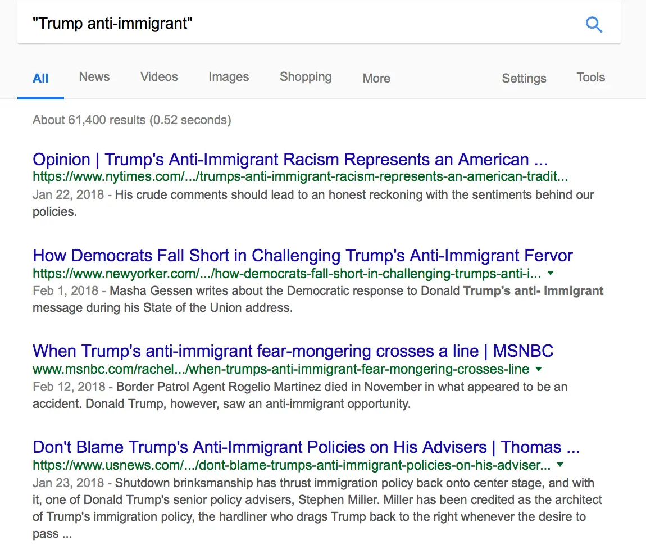Open the search Tools options

click(590, 78)
